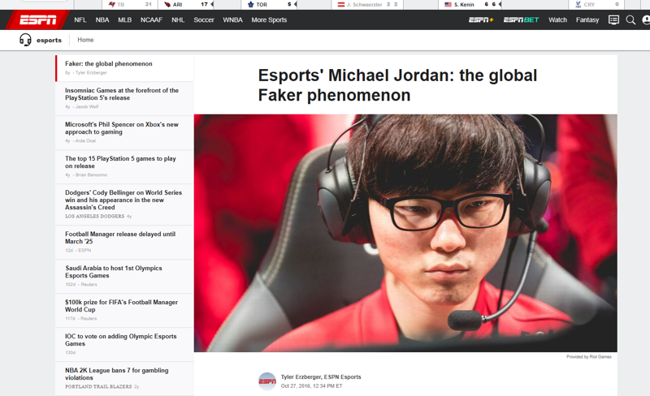Click the '102d - Reuters' byline
The height and width of the screenshot is (396, 650).
coord(80,285)
